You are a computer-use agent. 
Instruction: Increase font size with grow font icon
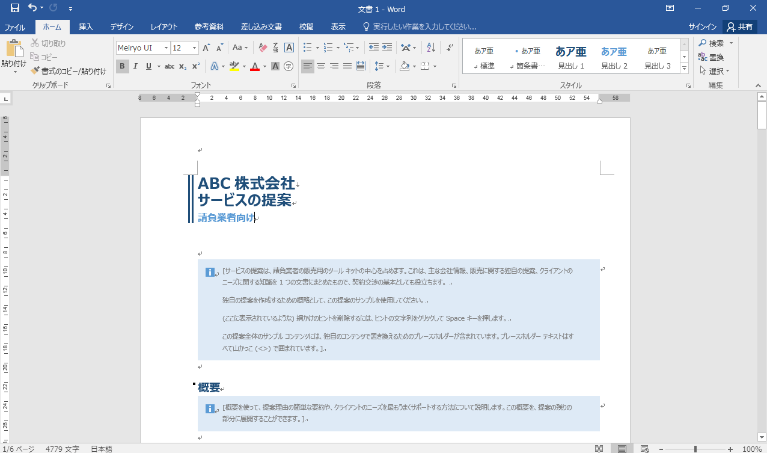[206, 48]
